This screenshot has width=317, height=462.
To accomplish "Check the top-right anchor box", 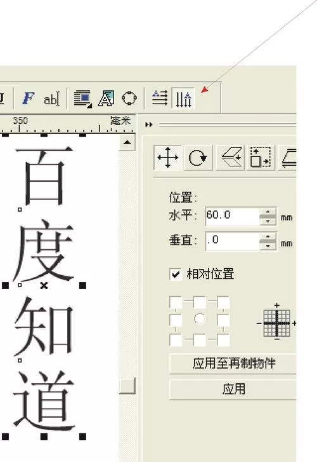I will [223, 302].
